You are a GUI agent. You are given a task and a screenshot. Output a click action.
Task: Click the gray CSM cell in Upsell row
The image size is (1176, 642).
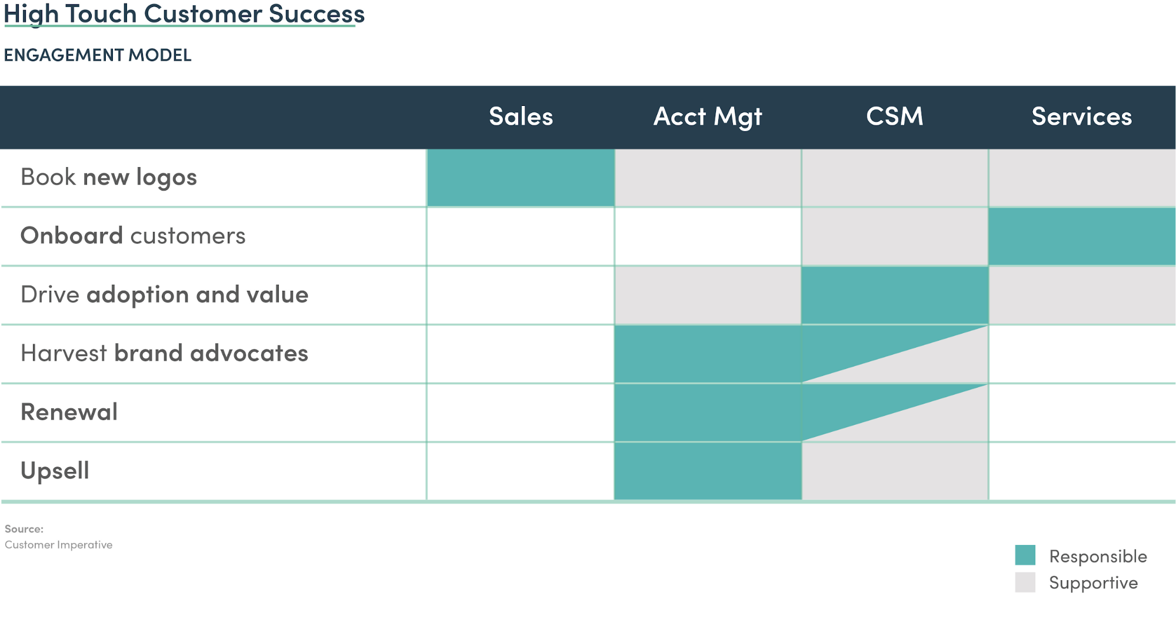(895, 471)
